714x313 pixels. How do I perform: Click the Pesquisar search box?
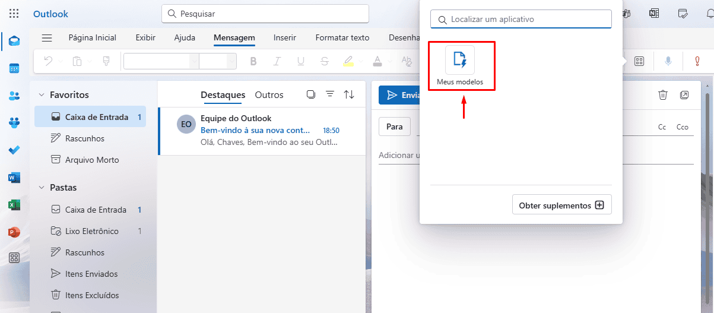coord(265,14)
